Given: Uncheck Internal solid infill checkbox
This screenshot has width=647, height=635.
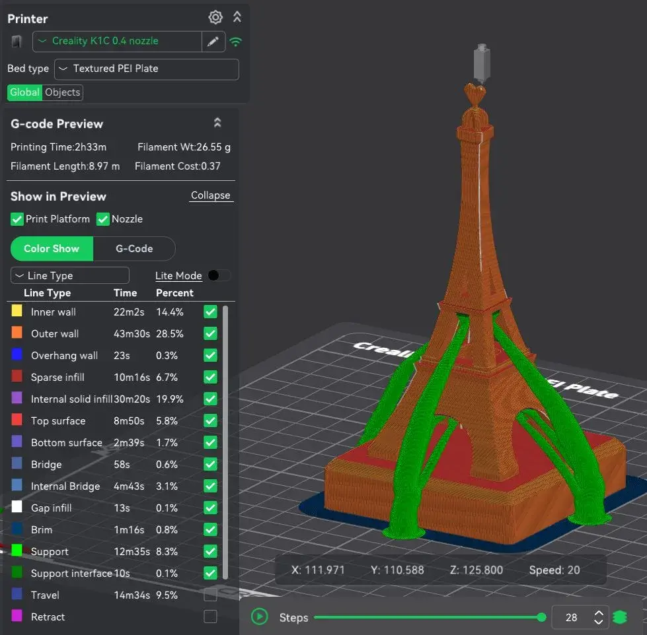Looking at the screenshot, I should (x=210, y=399).
